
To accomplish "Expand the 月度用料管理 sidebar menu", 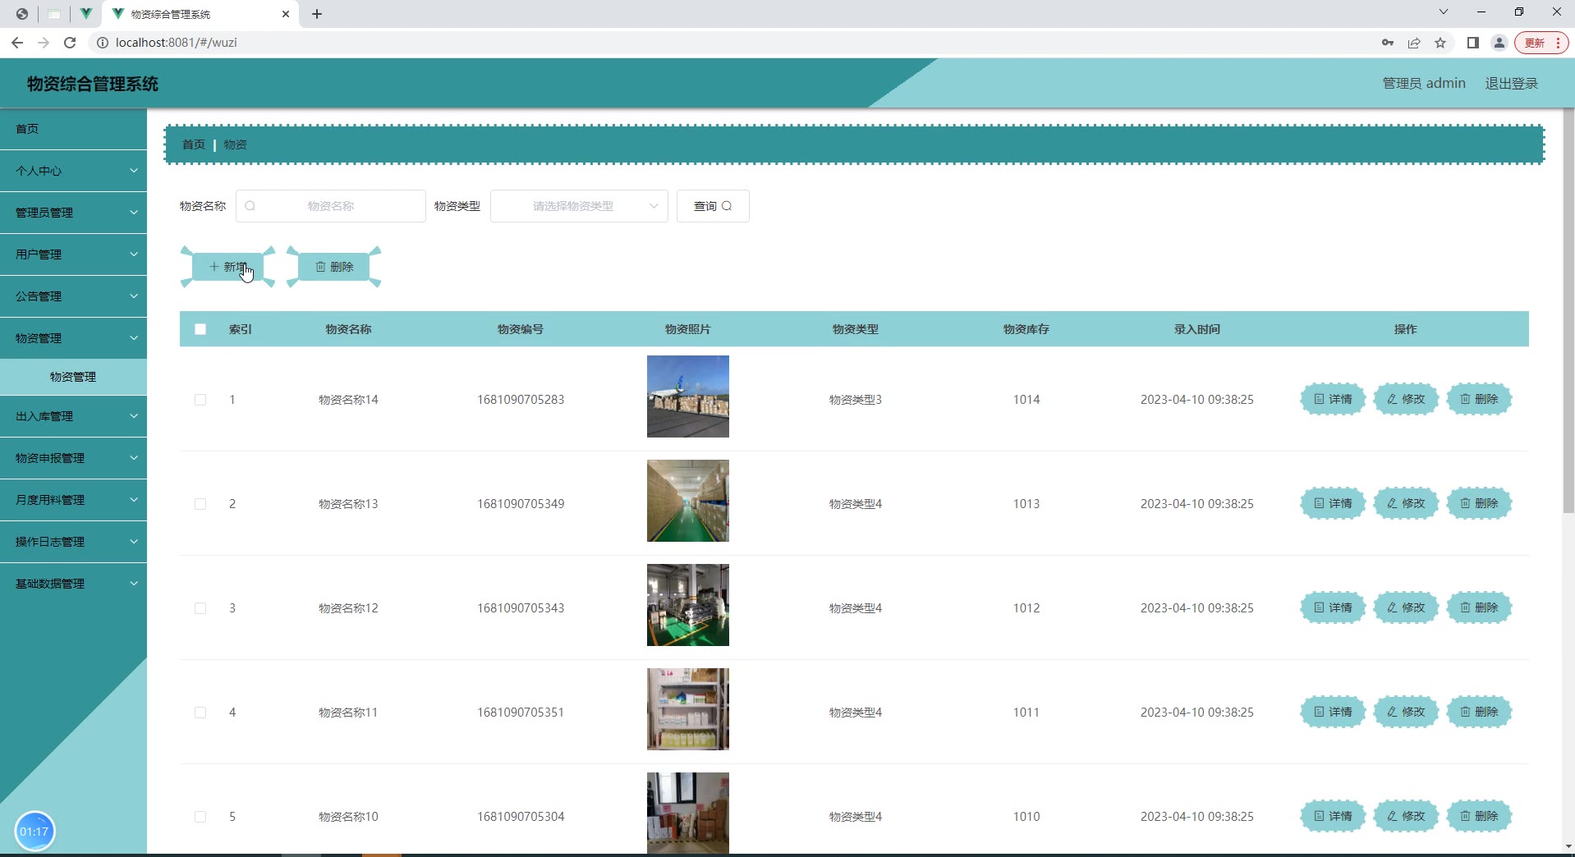I will click(73, 500).
